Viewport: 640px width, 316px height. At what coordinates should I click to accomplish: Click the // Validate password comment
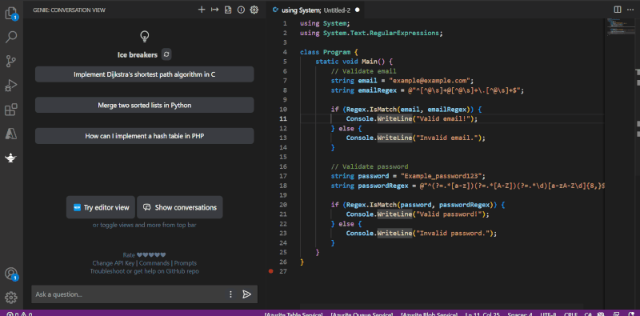coord(370,166)
